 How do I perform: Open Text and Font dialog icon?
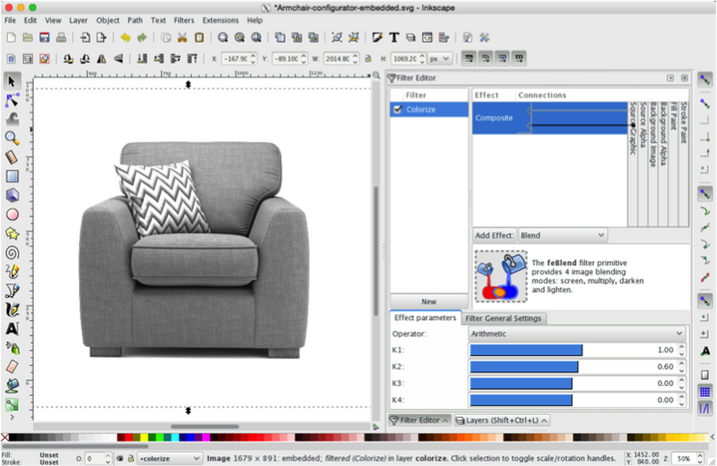tap(394, 37)
